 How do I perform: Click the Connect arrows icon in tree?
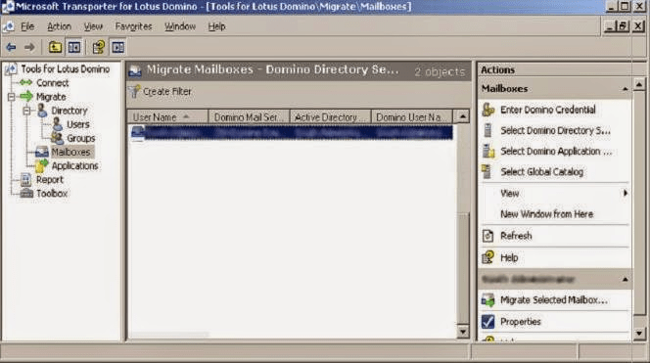tap(26, 82)
